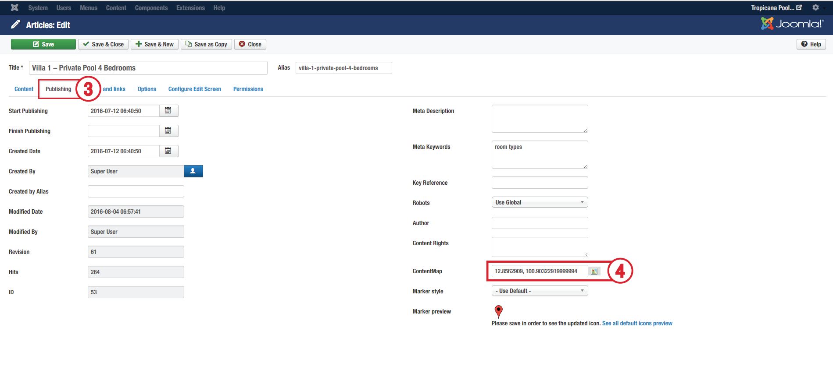
Task: Open the System menu
Action: tap(38, 8)
